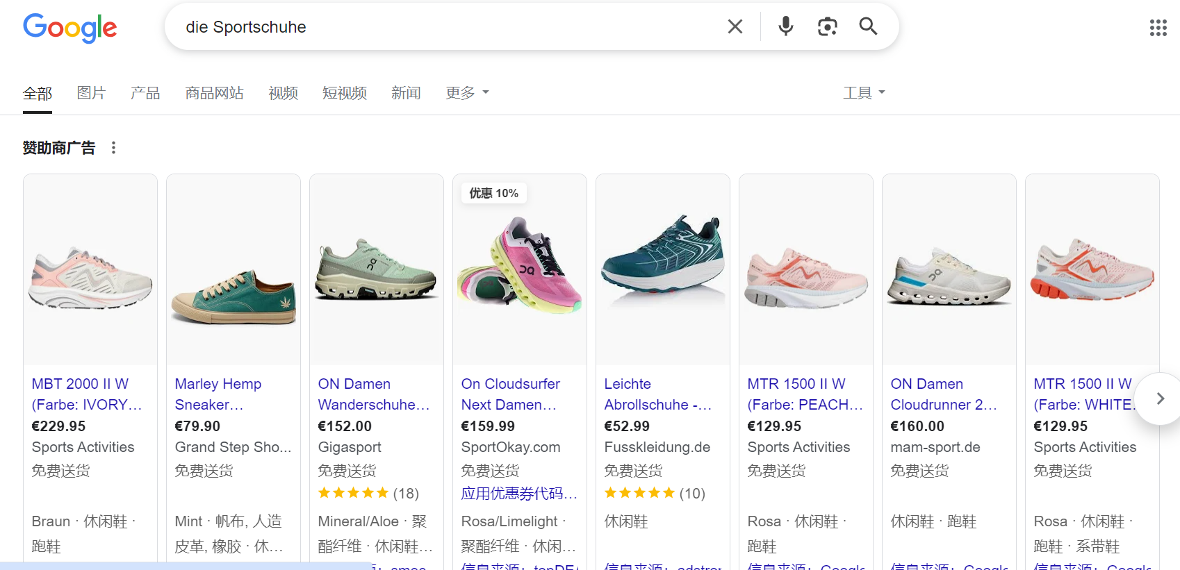Open the sponsored ads three-dot menu
Image resolution: width=1180 pixels, height=570 pixels.
(x=113, y=148)
